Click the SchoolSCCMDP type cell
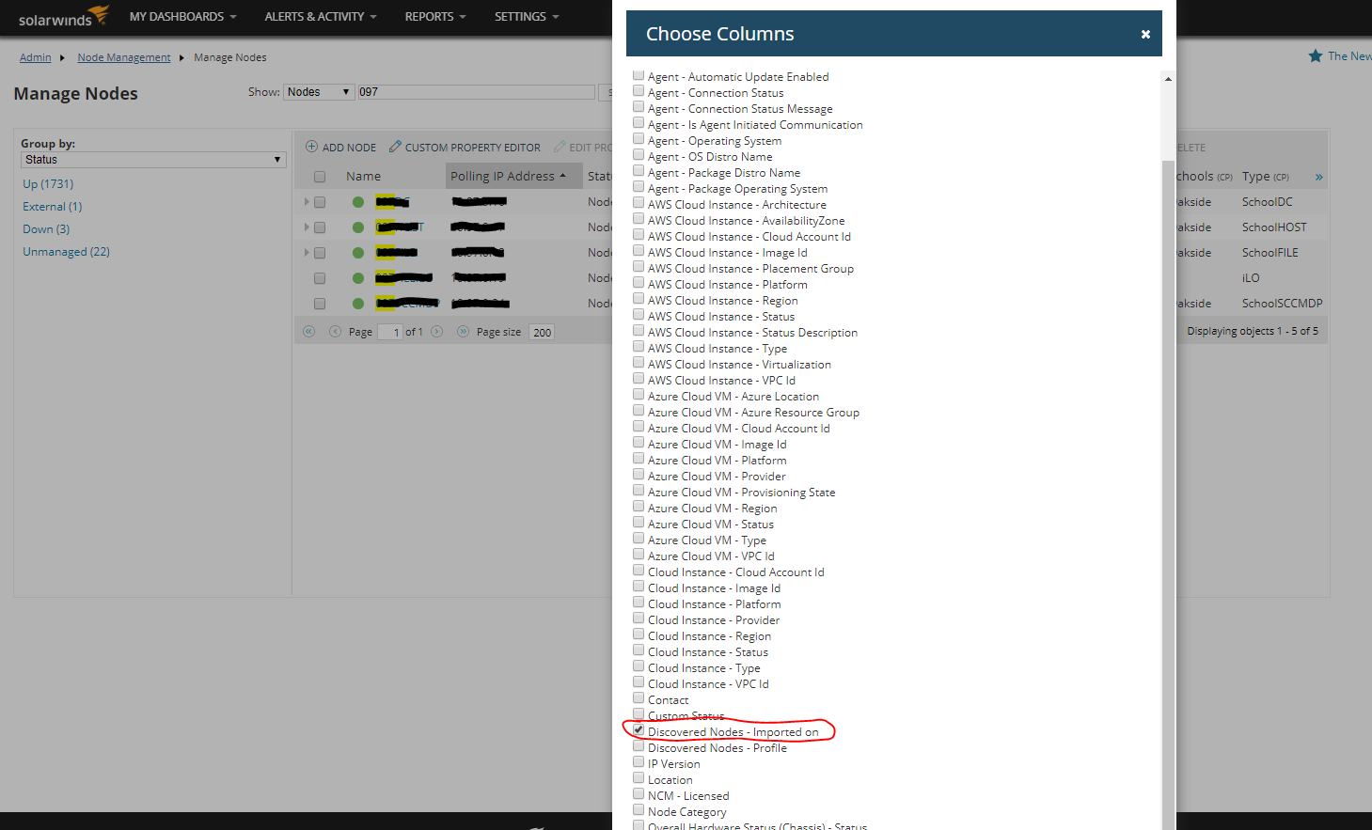 pyautogui.click(x=1282, y=304)
